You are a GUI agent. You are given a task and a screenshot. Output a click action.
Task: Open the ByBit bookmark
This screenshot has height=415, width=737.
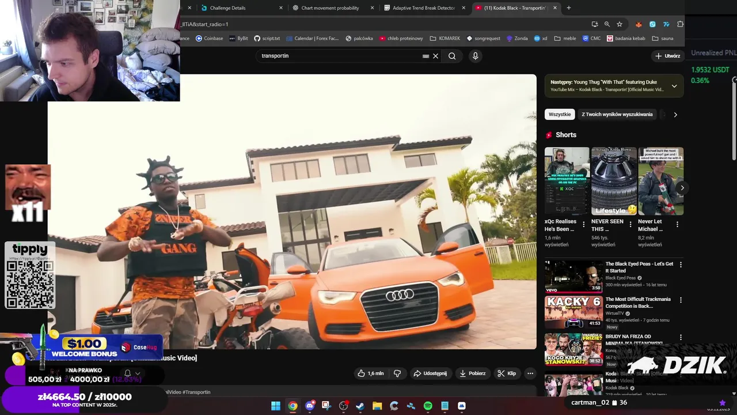click(x=238, y=39)
